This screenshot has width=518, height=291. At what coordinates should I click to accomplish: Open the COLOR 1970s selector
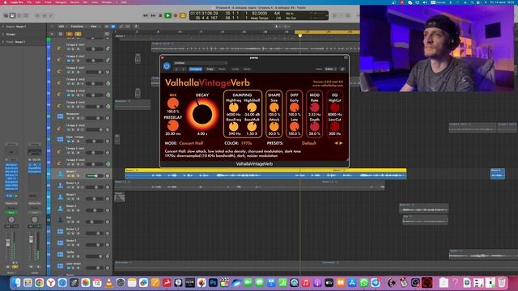(x=246, y=143)
